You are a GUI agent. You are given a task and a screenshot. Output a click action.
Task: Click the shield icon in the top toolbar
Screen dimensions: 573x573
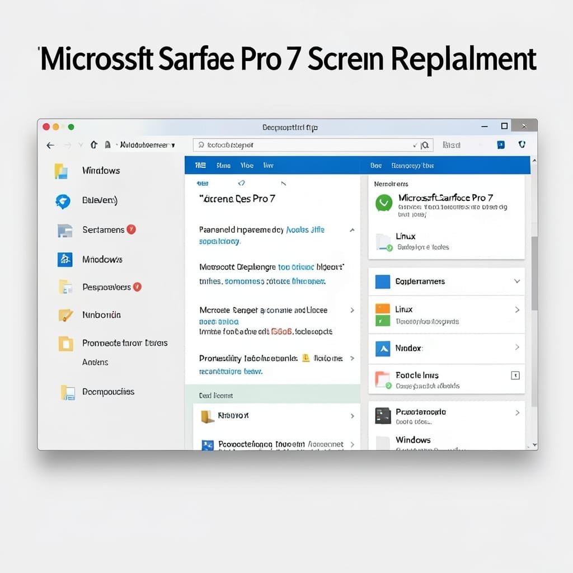click(x=522, y=145)
